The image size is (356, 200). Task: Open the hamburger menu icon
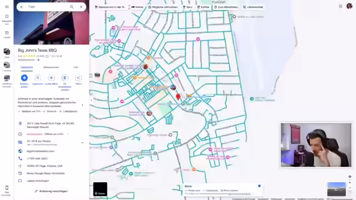pyautogui.click(x=7, y=7)
